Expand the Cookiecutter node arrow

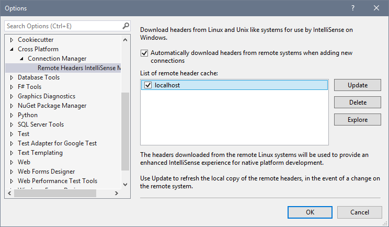point(12,40)
